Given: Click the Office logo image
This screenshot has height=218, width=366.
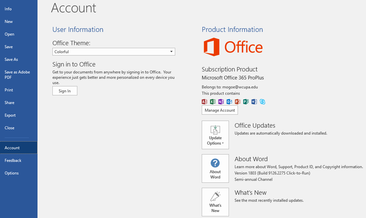Looking at the screenshot, I should pos(233,47).
